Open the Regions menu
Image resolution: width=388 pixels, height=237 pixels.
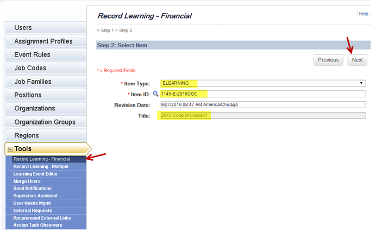coord(46,135)
